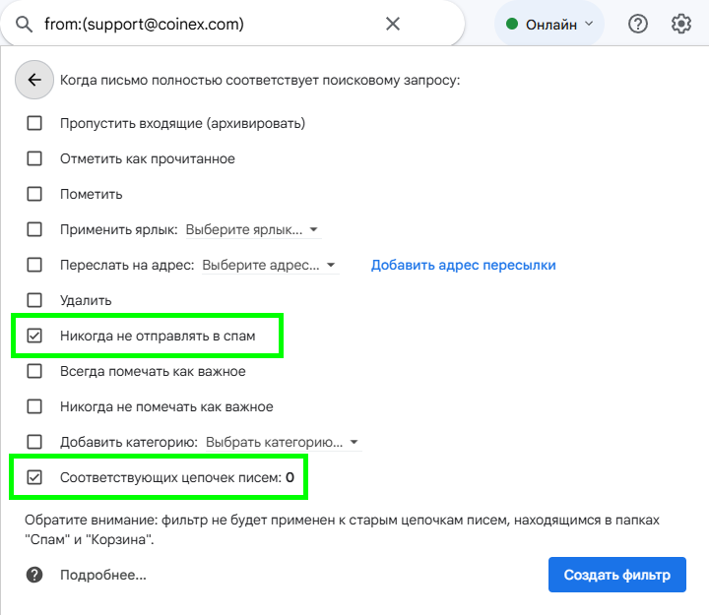Image resolution: width=709 pixels, height=615 pixels.
Task: Clear the search query with X icon
Action: coord(393,24)
